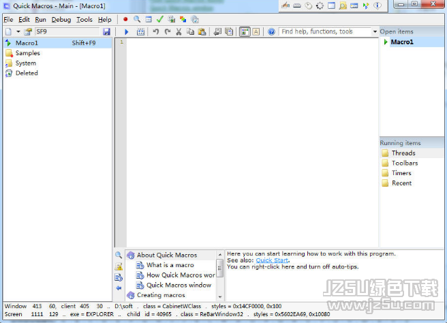Follow the Quick Start link
This screenshot has width=447, height=323.
point(272,260)
